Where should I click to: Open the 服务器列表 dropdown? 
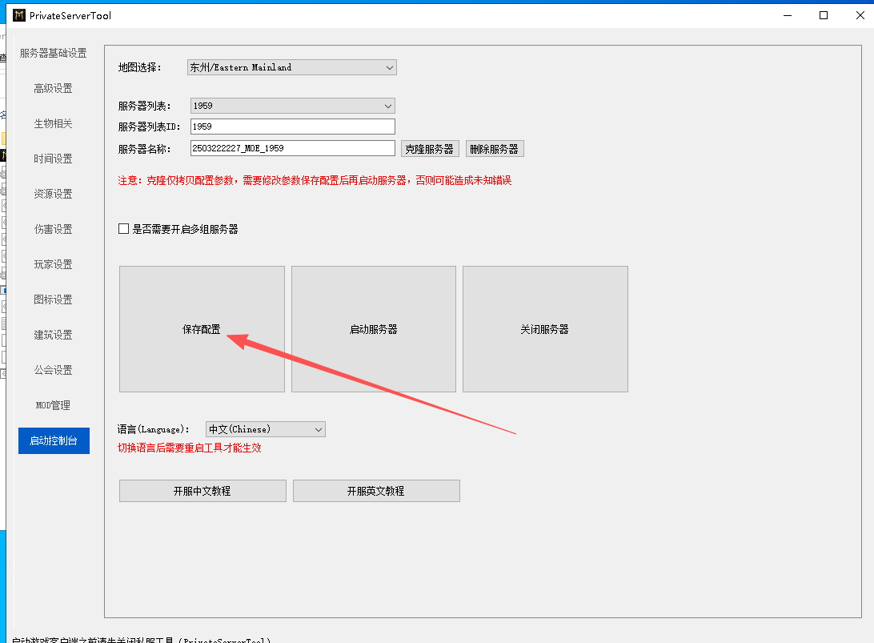click(x=293, y=106)
